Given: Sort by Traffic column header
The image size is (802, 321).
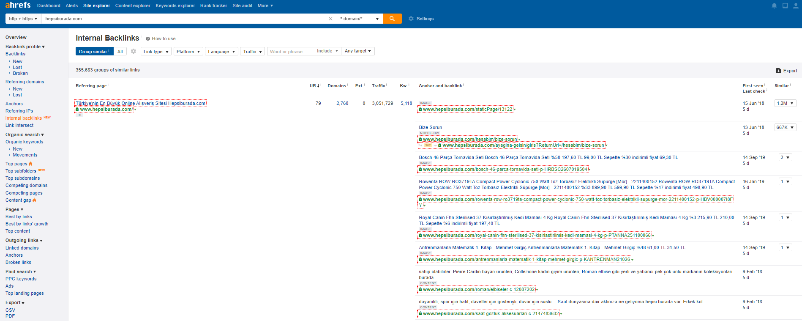Looking at the screenshot, I should coord(379,86).
